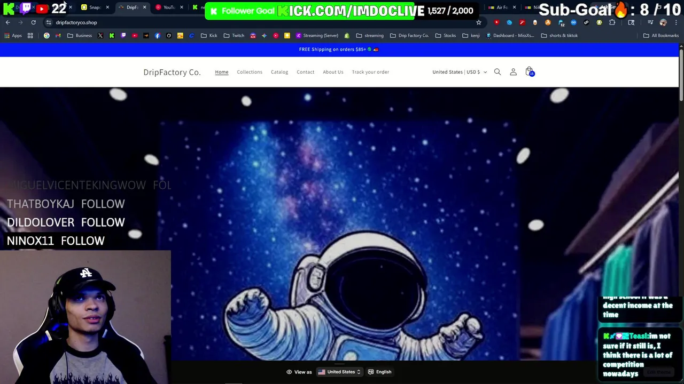The height and width of the screenshot is (384, 684).
Task: Open the shorts & tiktok bookmarks folder
Action: 559,36
